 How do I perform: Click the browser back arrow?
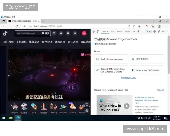pos(4,26)
